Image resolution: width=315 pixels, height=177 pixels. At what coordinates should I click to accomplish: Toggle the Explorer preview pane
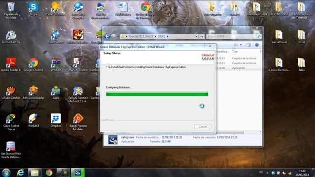tap(249, 45)
